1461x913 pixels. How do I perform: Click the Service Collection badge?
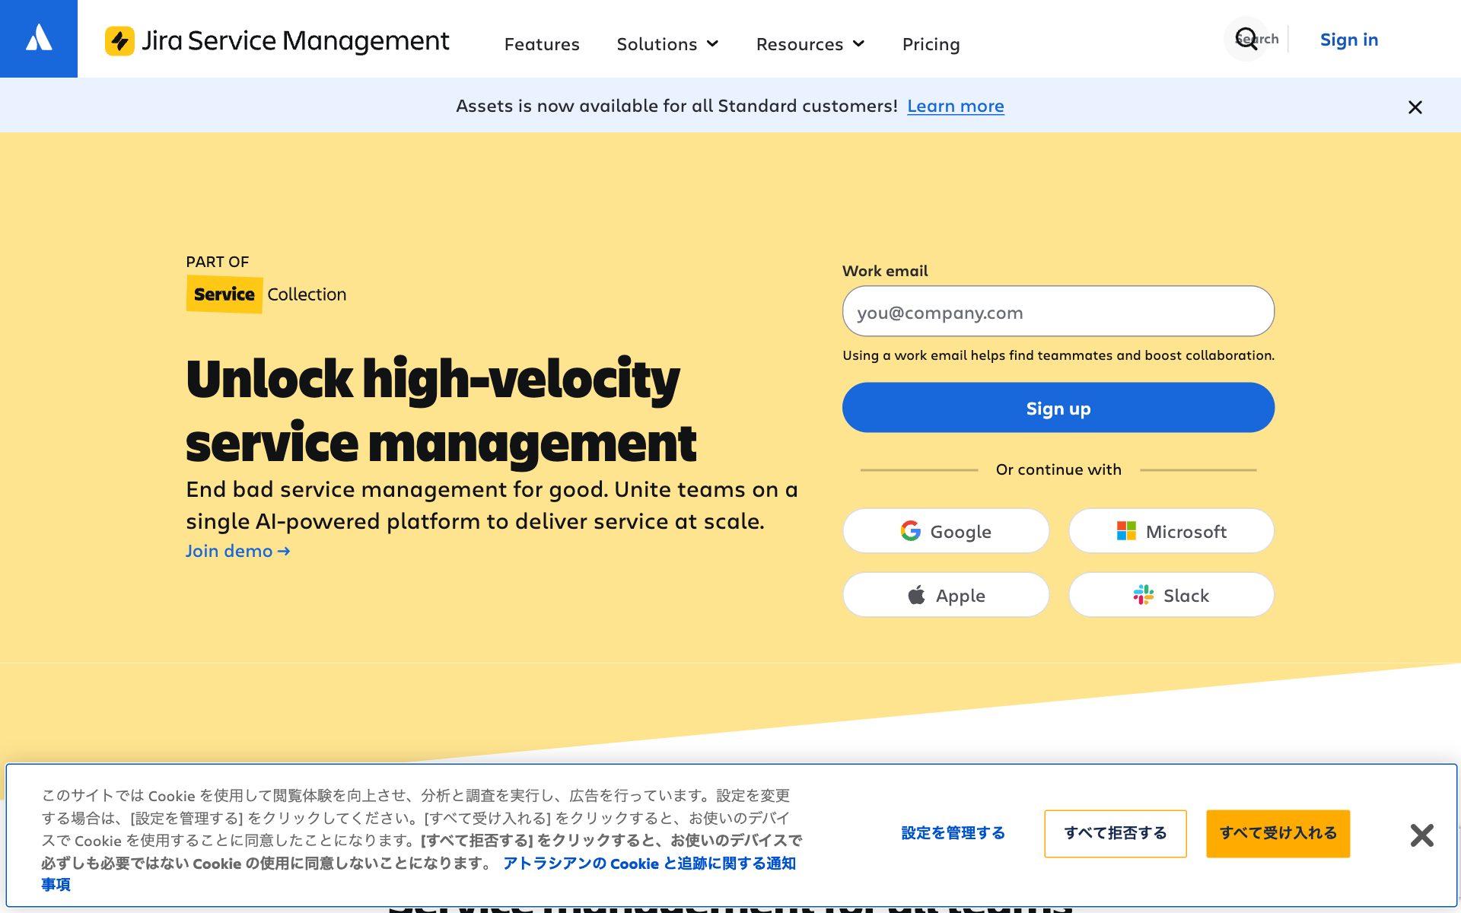(266, 294)
